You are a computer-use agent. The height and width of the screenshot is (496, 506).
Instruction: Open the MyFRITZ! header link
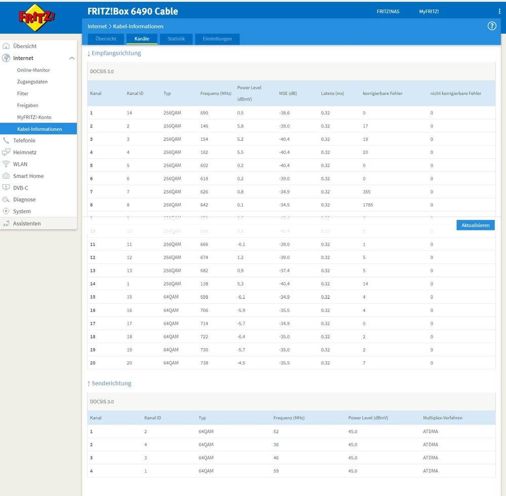pos(429,11)
